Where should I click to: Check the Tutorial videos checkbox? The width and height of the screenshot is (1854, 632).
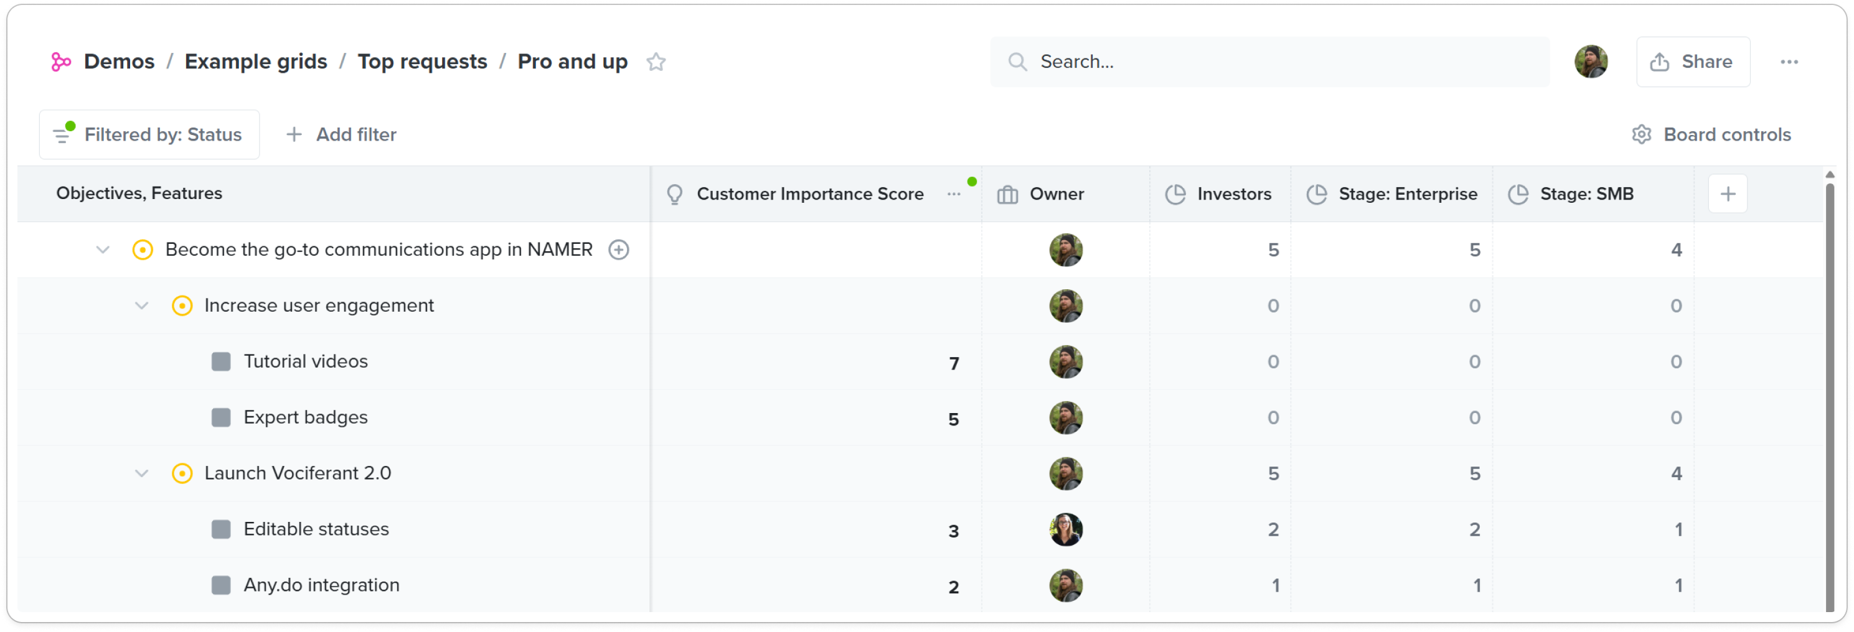pyautogui.click(x=220, y=361)
